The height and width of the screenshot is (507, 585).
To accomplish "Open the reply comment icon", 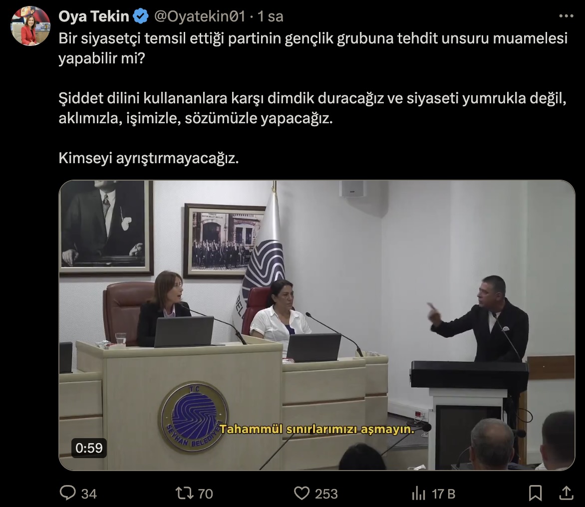I will point(67,493).
